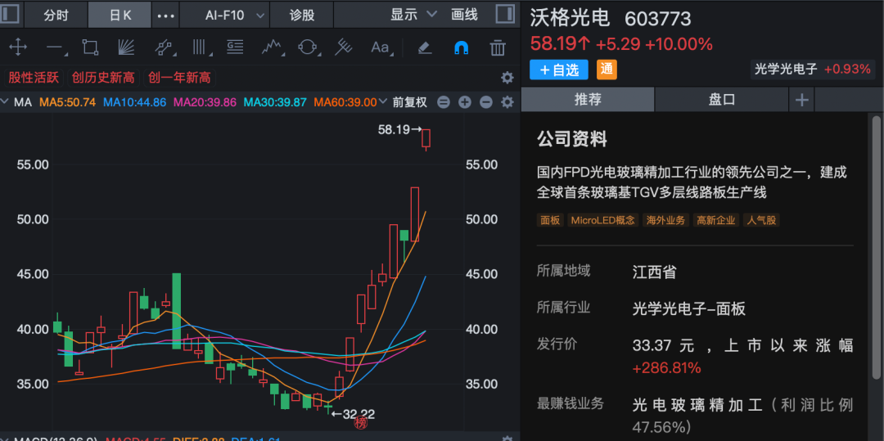Image resolution: width=884 pixels, height=441 pixels.
Task: Click the plus zoom-in chart button
Action: click(x=464, y=102)
